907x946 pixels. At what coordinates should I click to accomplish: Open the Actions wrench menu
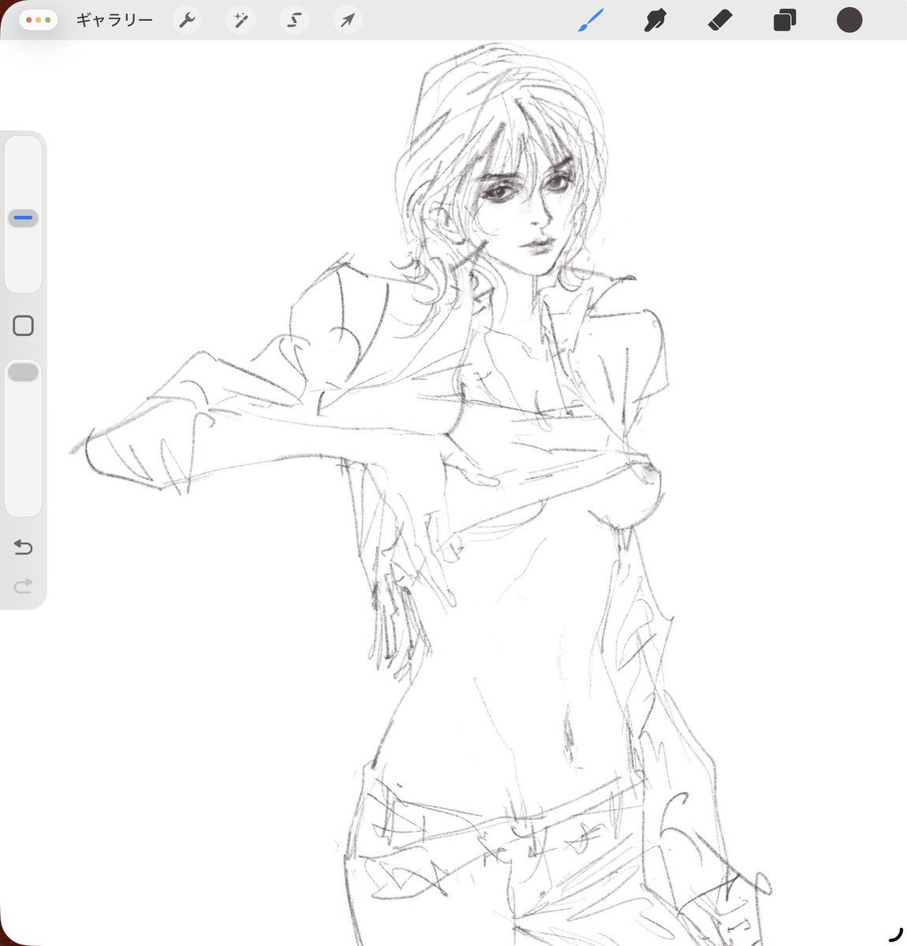(x=187, y=20)
